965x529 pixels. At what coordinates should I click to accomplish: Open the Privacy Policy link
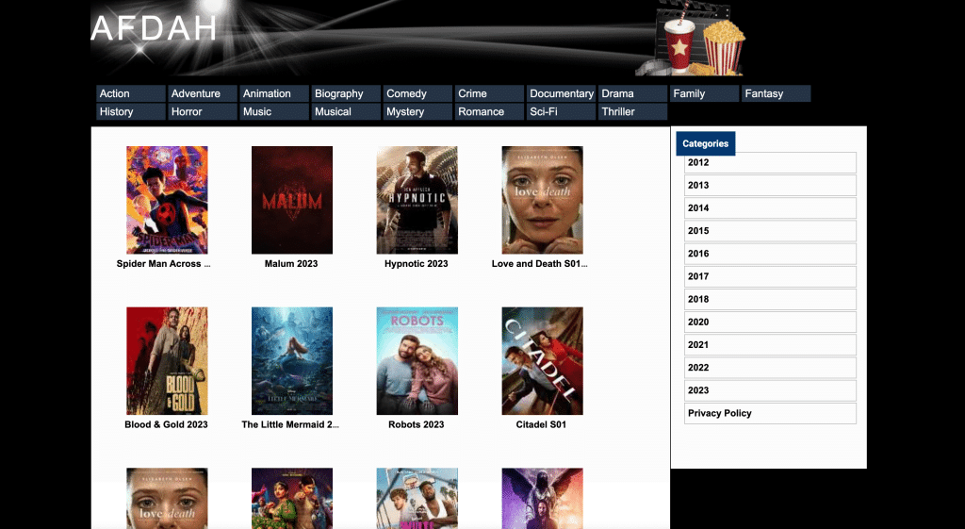[x=770, y=413]
